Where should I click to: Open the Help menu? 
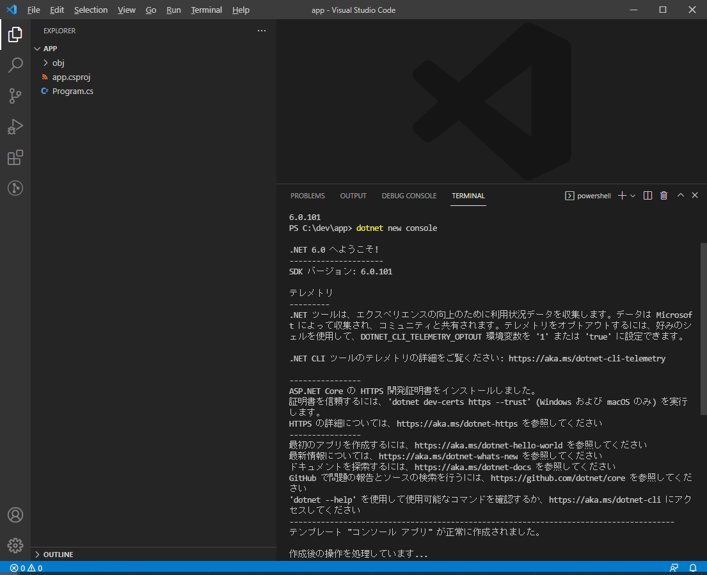pyautogui.click(x=241, y=10)
